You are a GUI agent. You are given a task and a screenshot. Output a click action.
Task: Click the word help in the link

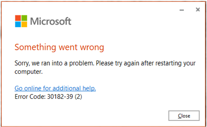90,88
